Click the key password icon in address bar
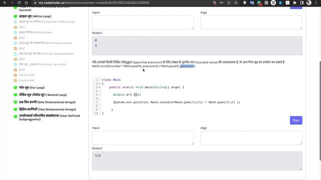 (222, 3)
